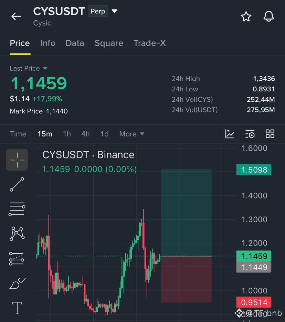Image resolution: width=285 pixels, height=322 pixels.
Task: Click the 24h Vol(CYS) value 252,44M
Action: tap(261, 99)
